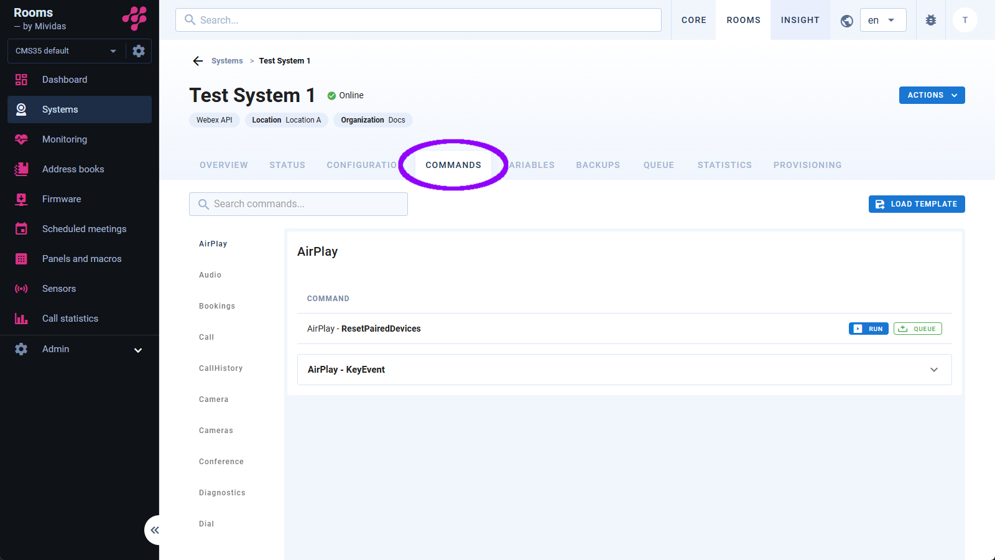Viewport: 995px width, 560px height.
Task: Collapse the sidebar with double-chevron icon
Action: pyautogui.click(x=154, y=530)
